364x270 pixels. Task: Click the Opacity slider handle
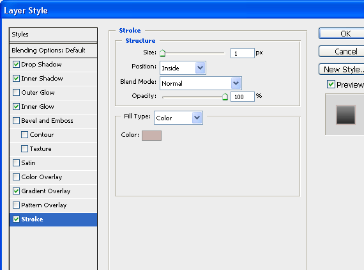[x=225, y=97]
